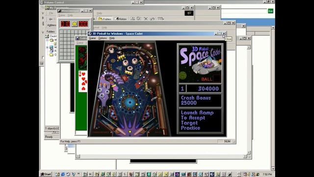Viewport: 314px width, 177px height.
Task: Launch Internet Explorer from quick launch
Action: click(63, 174)
